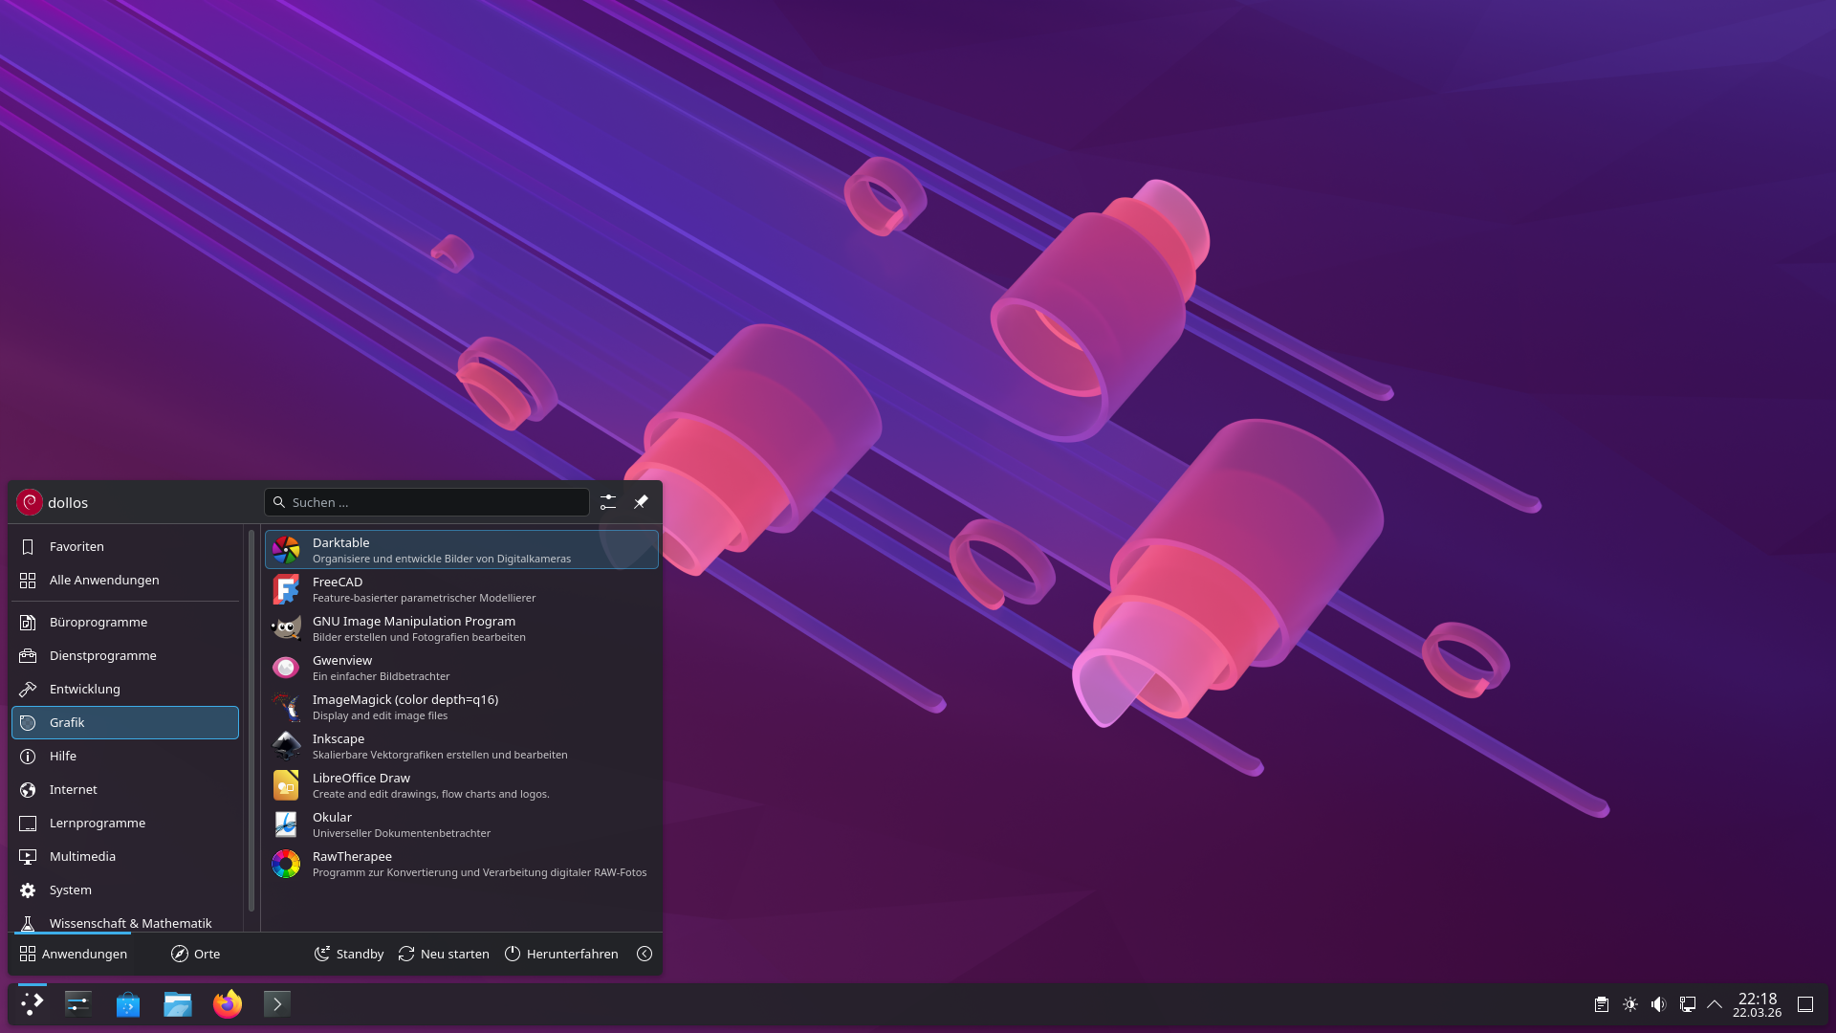
Task: Click the category list scrollbar
Action: 251,717
